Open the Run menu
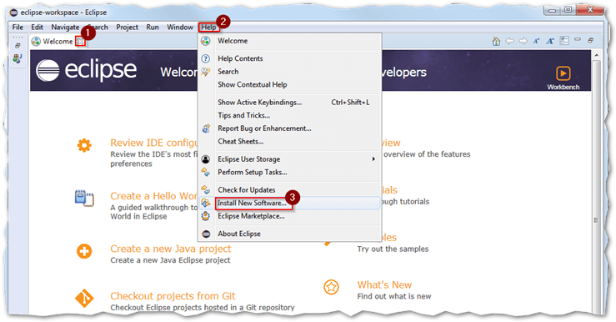616x322 pixels. (153, 28)
